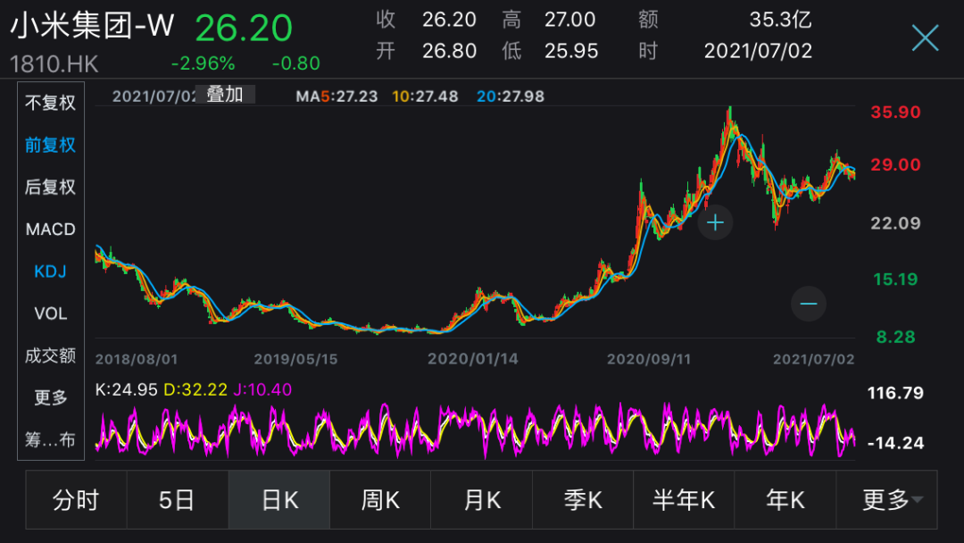964x543 pixels.
Task: Click the close price value 26.20 in header
Action: (x=449, y=20)
